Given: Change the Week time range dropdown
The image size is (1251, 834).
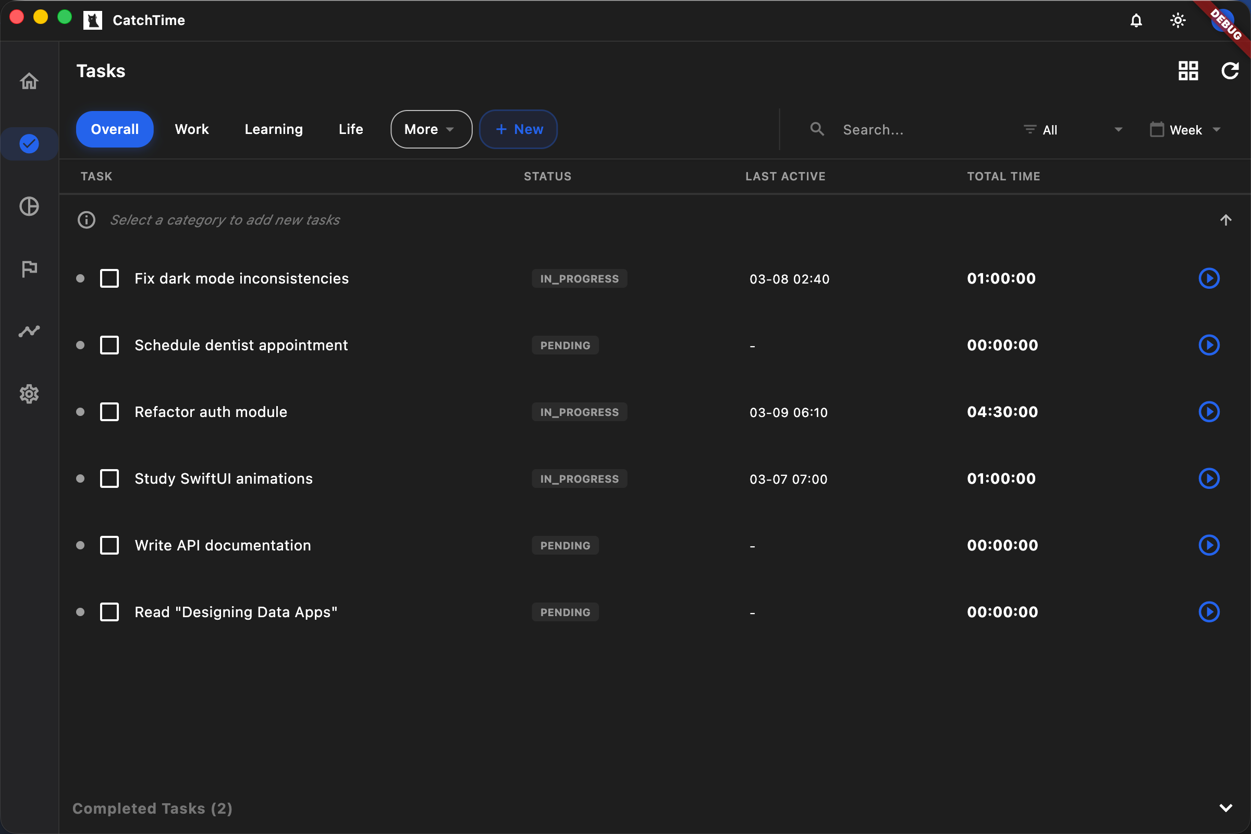Looking at the screenshot, I should point(1185,129).
